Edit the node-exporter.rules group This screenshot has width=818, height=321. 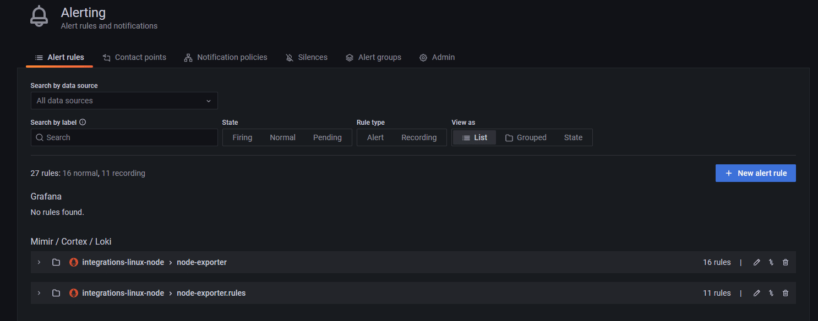tap(757, 293)
